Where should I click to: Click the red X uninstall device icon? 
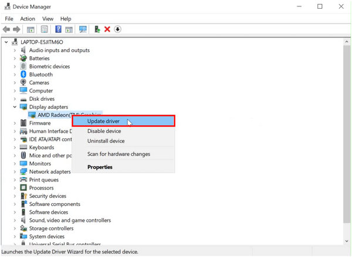(107, 29)
